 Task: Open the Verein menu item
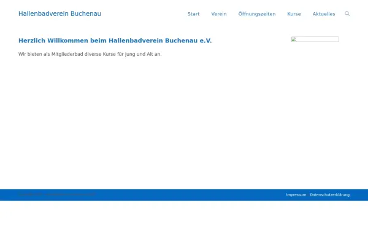point(219,14)
